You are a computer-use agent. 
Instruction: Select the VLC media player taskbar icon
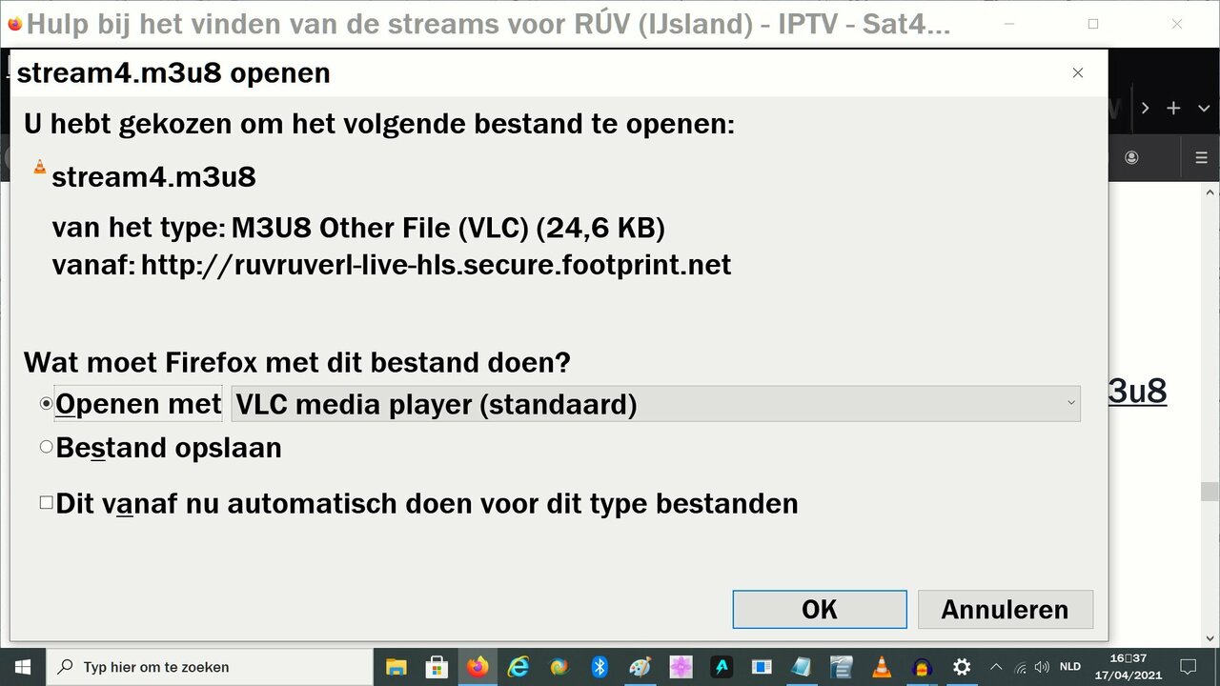[881, 667]
